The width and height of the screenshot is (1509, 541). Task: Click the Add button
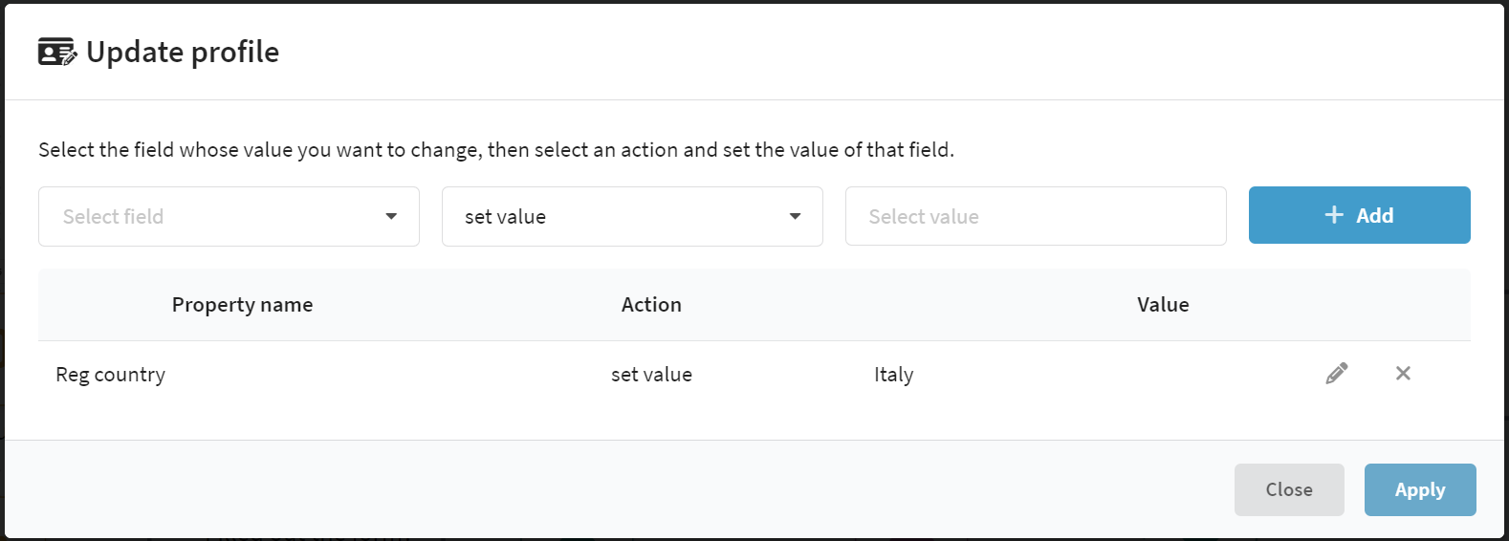[x=1359, y=215]
